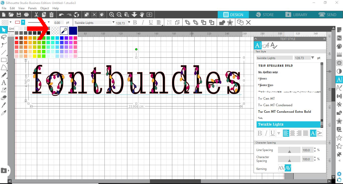343x184 pixels.
Task: Open the fill pattern dropdown arrow
Action: click(x=11, y=22)
